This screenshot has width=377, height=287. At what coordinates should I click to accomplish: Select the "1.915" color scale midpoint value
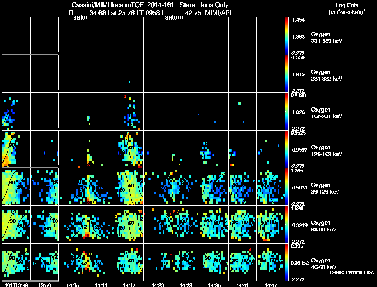298,74
